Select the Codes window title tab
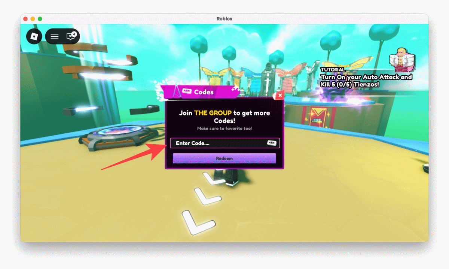The width and height of the screenshot is (449, 269). tap(204, 92)
